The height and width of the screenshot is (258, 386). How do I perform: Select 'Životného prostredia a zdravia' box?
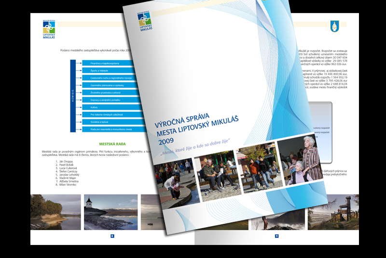click(x=111, y=93)
